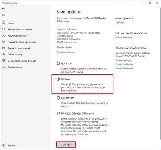This screenshot has width=161, height=150.
Task: Click the 'Help improve Windows Security' heading
Action: click(132, 33)
